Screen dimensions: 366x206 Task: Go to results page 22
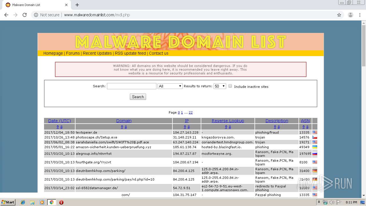point(191,112)
